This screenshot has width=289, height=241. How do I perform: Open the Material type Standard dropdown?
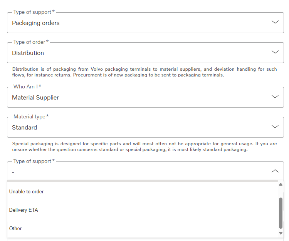click(145, 127)
